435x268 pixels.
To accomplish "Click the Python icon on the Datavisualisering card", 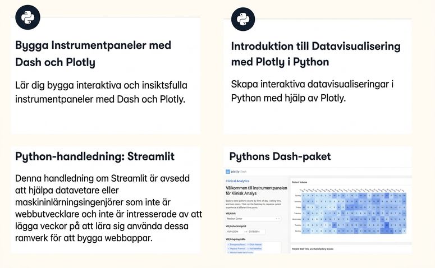I will point(243,19).
